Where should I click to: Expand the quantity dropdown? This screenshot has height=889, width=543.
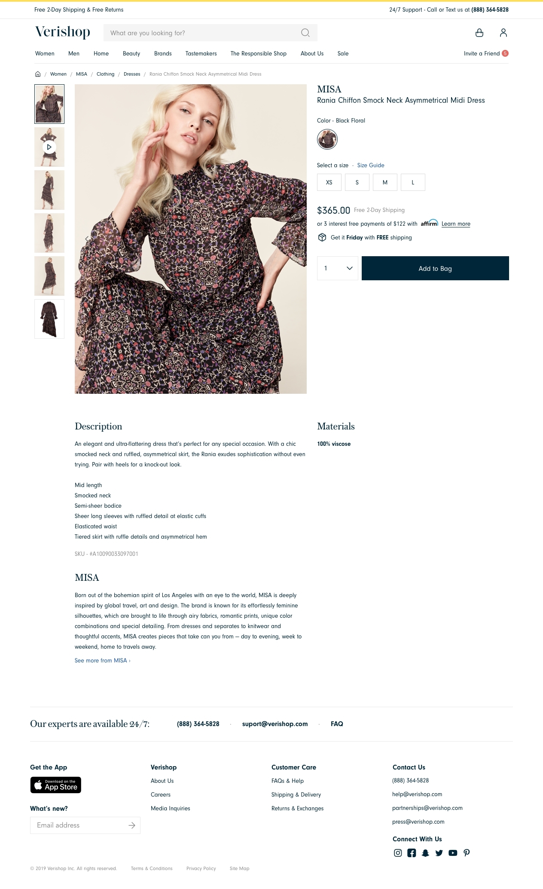click(338, 268)
